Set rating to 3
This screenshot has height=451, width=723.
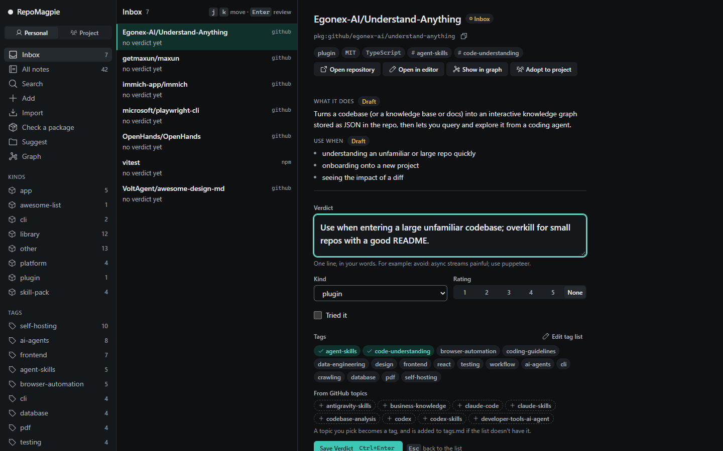[x=509, y=292]
